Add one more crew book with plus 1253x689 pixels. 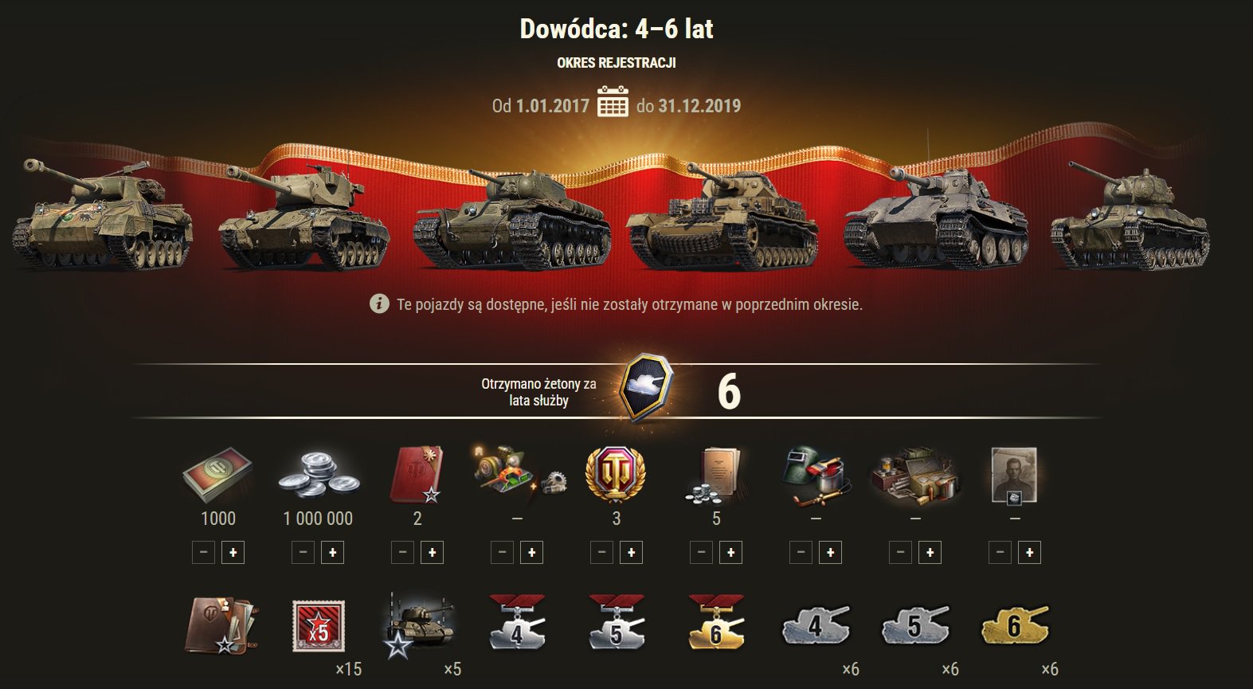(x=432, y=552)
